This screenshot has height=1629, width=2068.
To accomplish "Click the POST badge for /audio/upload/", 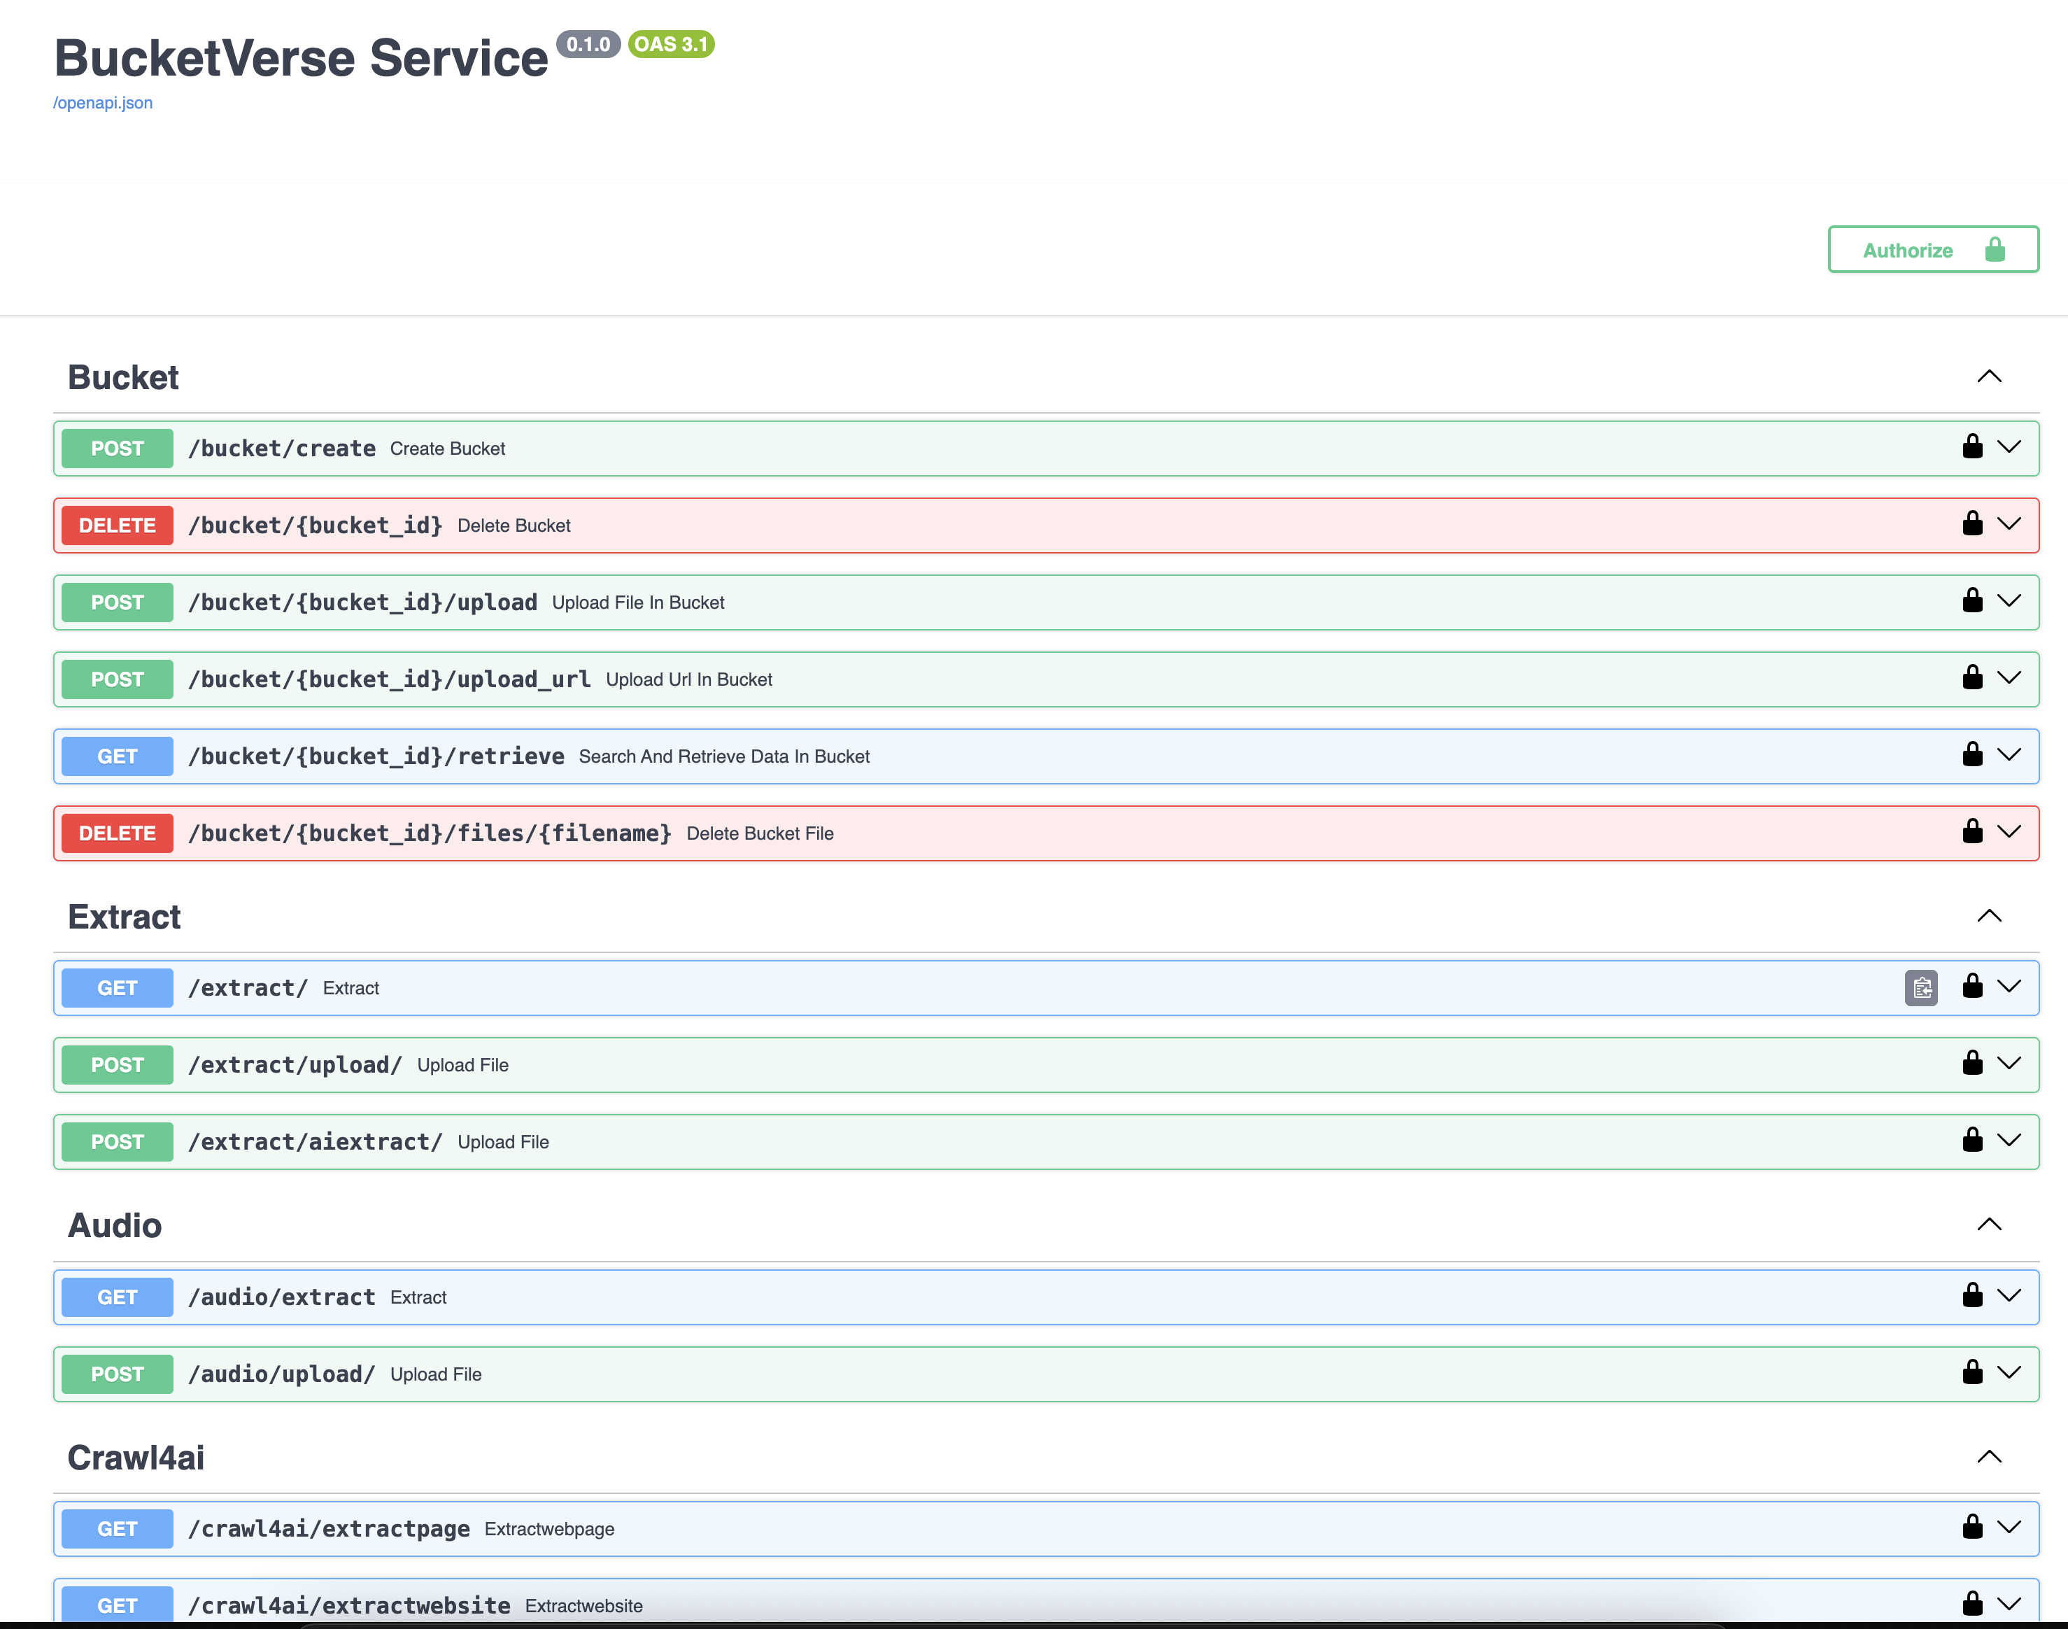I will (118, 1374).
